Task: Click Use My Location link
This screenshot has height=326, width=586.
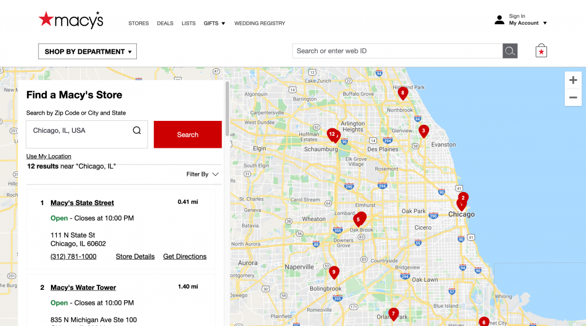Action: click(49, 156)
